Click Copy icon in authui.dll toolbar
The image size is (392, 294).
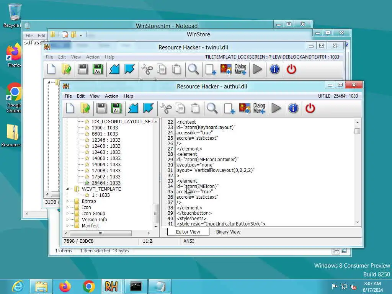click(180, 108)
